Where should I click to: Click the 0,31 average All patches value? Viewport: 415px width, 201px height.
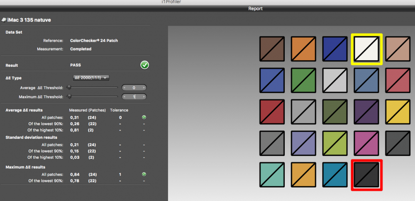(x=75, y=117)
